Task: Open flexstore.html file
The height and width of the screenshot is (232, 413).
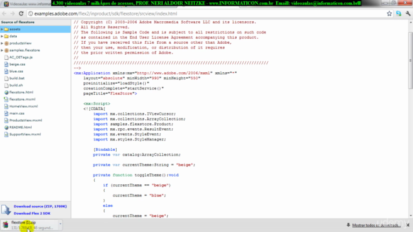Action: click(21, 92)
